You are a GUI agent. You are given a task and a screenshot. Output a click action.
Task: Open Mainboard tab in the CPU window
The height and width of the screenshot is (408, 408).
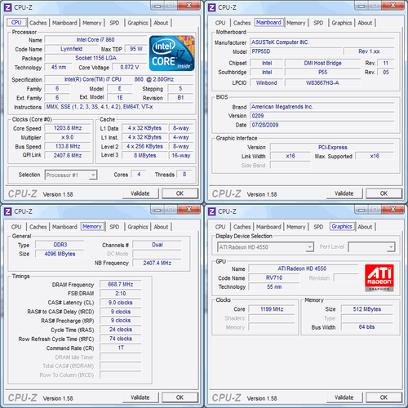tap(64, 23)
